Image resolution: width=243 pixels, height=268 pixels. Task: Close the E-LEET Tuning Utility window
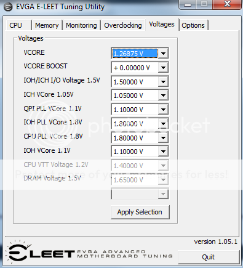(x=227, y=4)
